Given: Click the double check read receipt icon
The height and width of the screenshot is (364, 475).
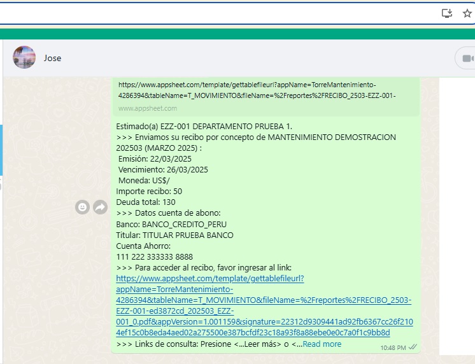Looking at the screenshot, I should [x=413, y=347].
